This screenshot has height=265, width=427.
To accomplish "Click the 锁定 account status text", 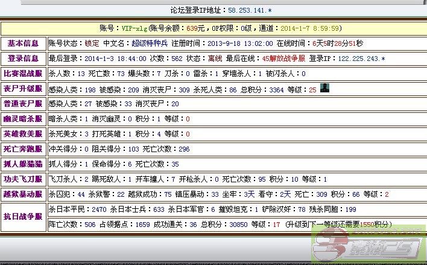I will point(92,43).
